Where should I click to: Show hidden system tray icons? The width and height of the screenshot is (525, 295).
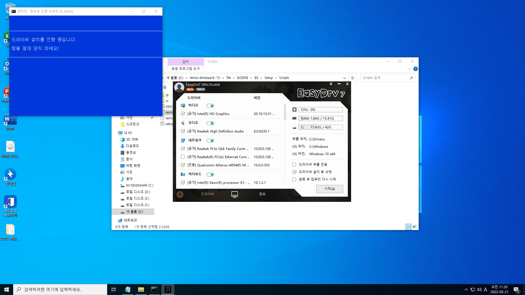click(x=466, y=290)
